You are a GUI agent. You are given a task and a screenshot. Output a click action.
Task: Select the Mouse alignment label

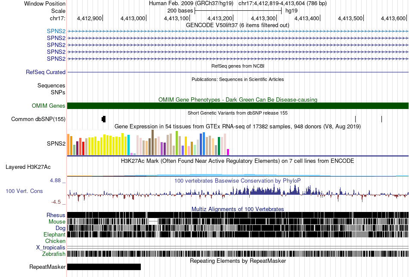(x=57, y=222)
